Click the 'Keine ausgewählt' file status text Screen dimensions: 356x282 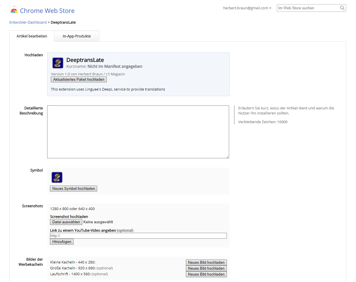pos(98,222)
